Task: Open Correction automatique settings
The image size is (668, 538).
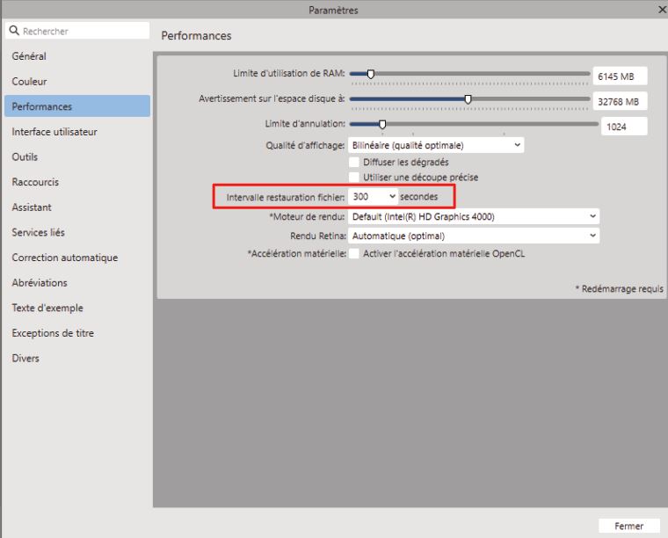Action: [x=65, y=258]
